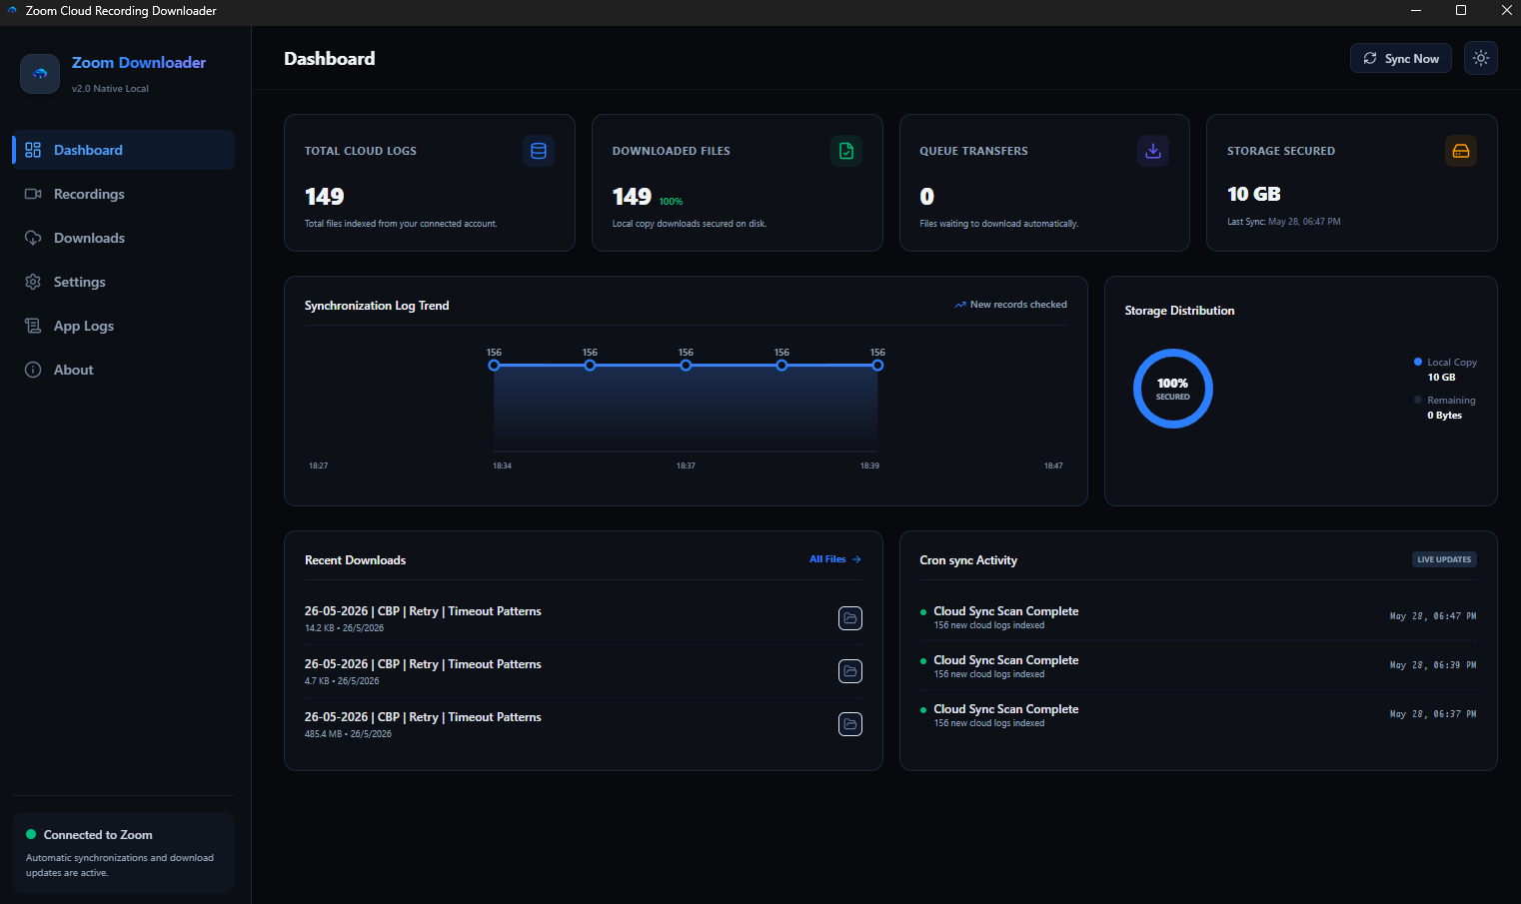Screen dimensions: 1521x904
Task: Click the Cron sync Activity heading
Action: [968, 560]
